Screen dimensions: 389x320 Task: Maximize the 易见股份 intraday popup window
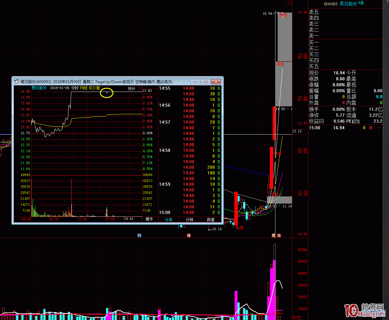click(x=205, y=82)
